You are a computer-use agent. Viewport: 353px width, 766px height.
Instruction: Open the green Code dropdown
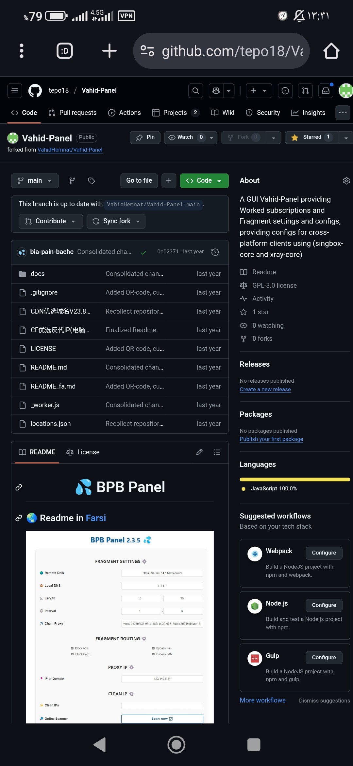pyautogui.click(x=204, y=181)
